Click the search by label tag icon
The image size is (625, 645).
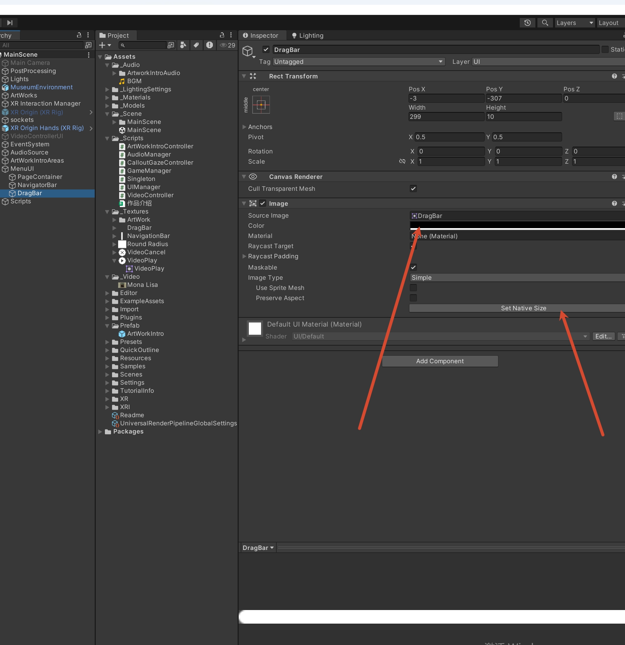click(x=196, y=45)
